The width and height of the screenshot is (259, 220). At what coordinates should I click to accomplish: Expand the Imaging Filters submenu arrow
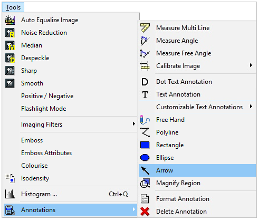134,124
